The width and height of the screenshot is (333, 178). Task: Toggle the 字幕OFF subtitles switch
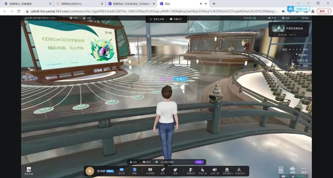point(176,19)
